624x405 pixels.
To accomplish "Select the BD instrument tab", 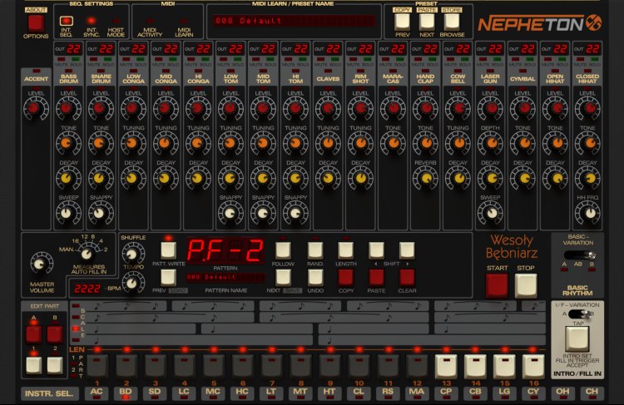I will 126,393.
